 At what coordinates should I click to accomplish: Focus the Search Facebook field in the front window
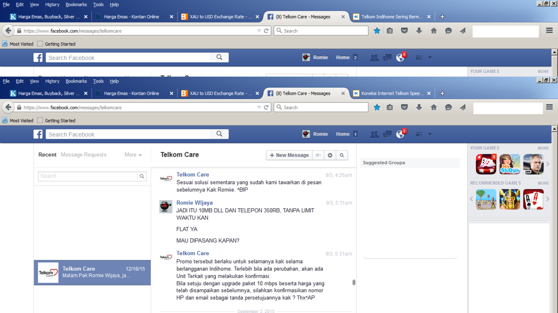click(129, 134)
